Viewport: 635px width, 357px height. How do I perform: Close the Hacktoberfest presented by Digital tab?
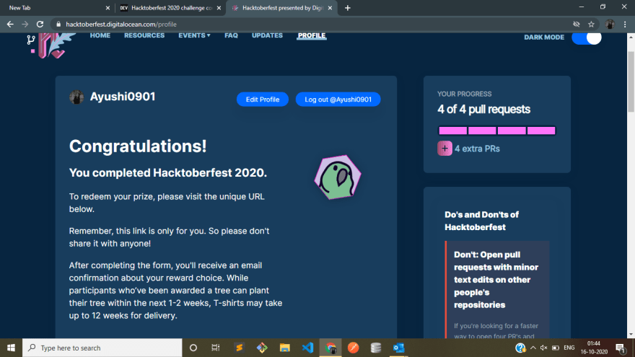[330, 8]
